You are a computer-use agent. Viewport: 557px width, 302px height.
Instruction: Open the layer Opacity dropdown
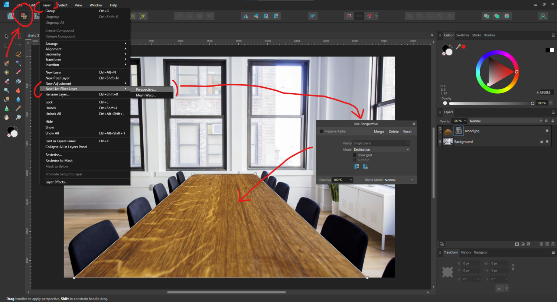(x=459, y=121)
